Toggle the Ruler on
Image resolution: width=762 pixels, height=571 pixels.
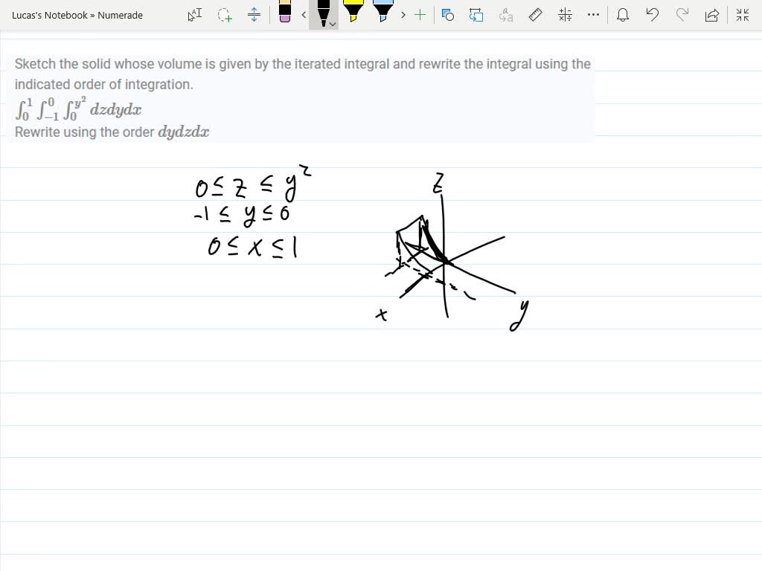pyautogui.click(x=535, y=15)
